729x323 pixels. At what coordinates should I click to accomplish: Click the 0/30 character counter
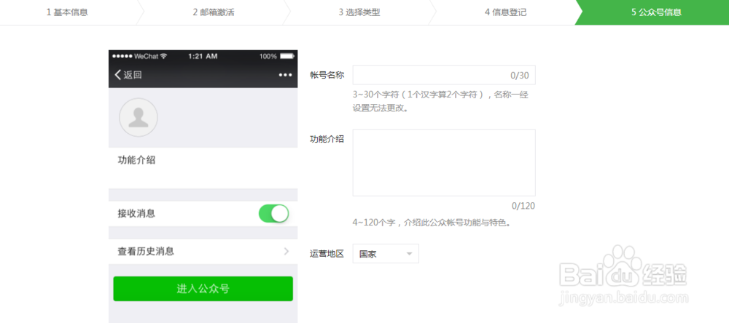point(520,75)
